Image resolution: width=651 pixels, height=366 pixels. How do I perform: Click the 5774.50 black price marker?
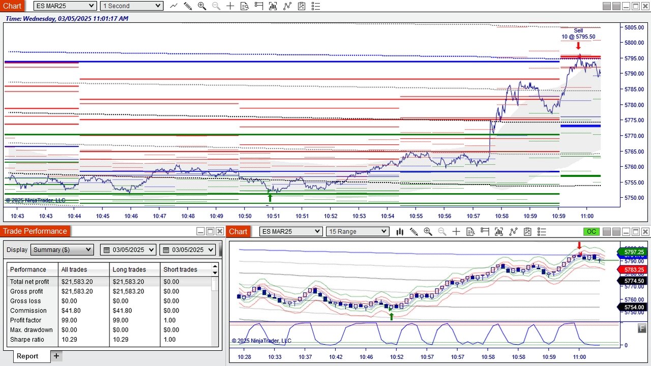[632, 281]
